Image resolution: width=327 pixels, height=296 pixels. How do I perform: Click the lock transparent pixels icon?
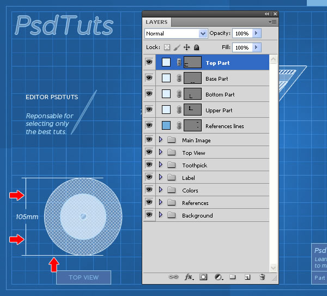click(167, 47)
